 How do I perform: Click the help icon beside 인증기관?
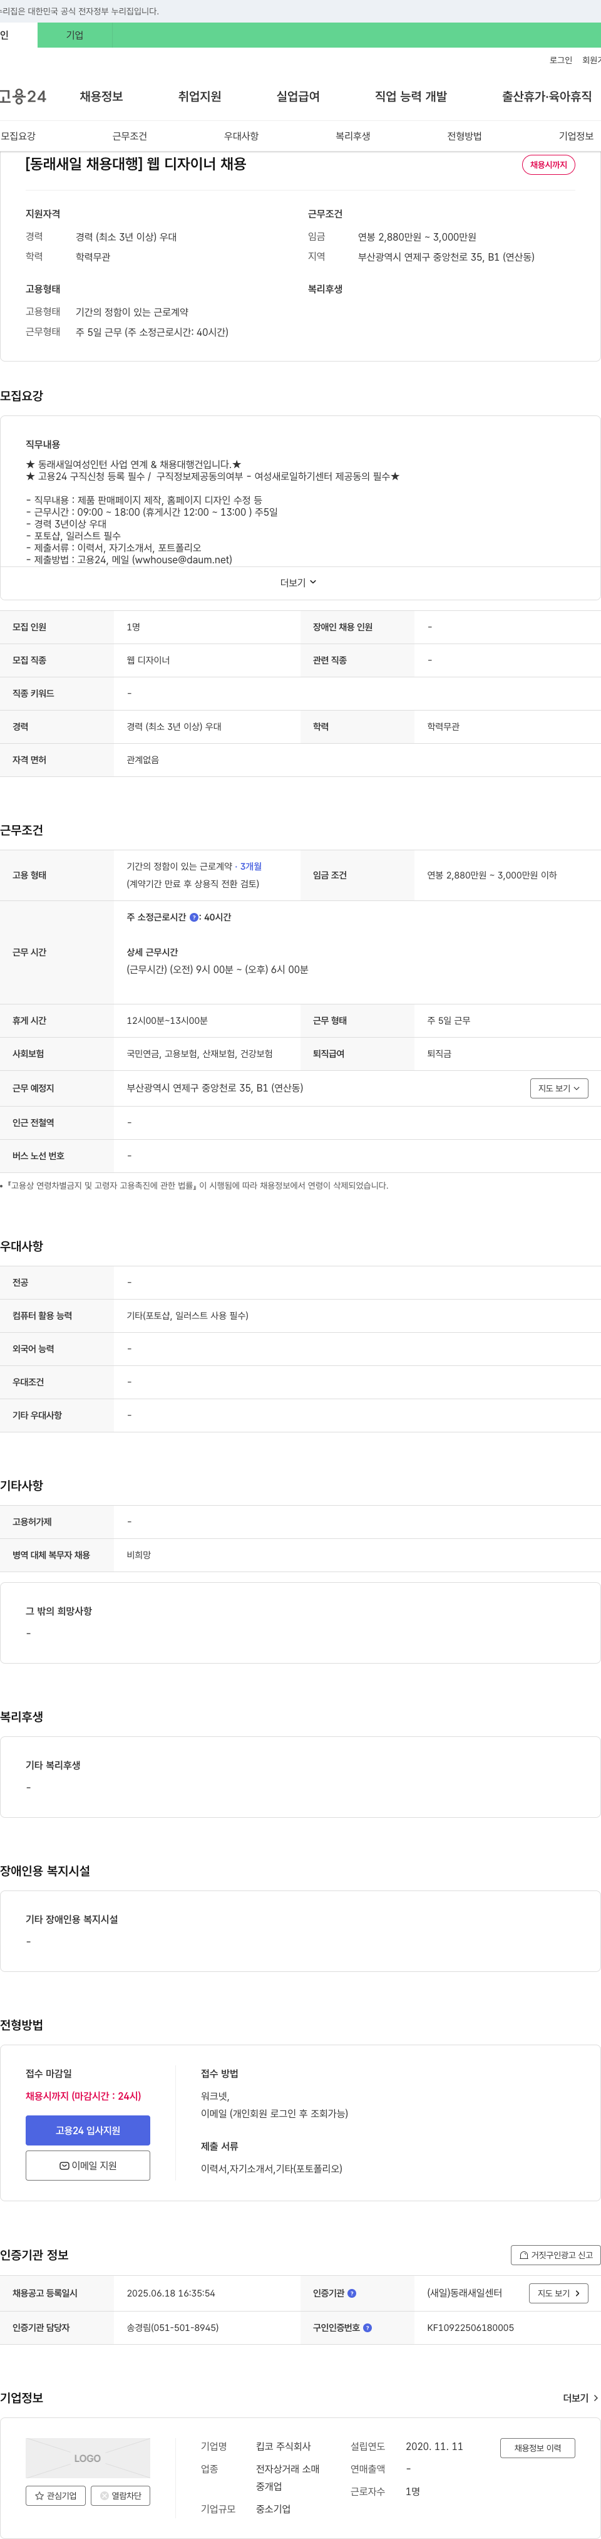coord(352,2293)
